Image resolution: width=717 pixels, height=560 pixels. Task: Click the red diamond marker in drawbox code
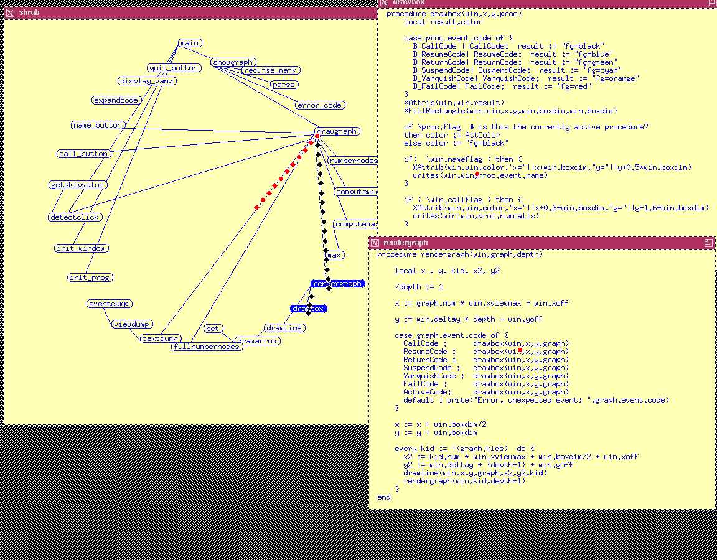(477, 175)
